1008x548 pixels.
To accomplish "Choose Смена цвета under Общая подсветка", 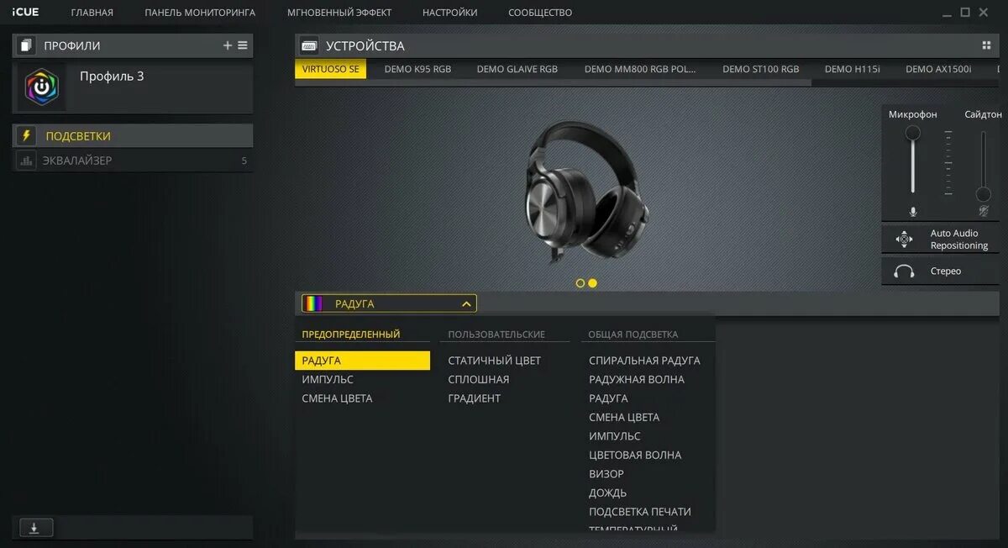I will [x=624, y=417].
